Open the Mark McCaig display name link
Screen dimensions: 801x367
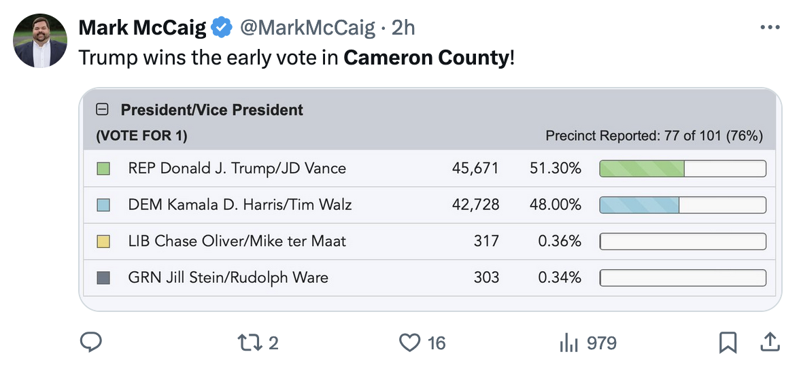[143, 28]
